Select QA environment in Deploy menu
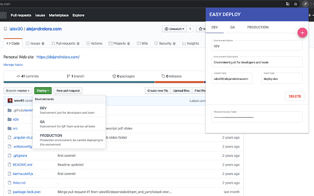The image size is (314, 196). (x=69, y=124)
